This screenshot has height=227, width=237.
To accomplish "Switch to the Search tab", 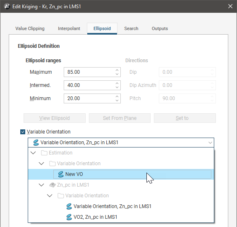I will click(x=131, y=28).
